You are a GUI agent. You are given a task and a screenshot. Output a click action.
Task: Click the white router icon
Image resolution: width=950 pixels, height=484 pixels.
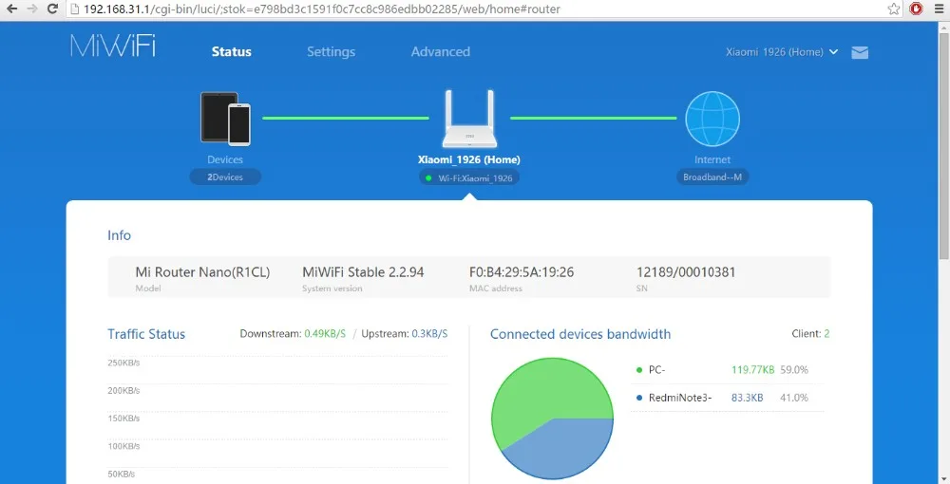coord(469,119)
